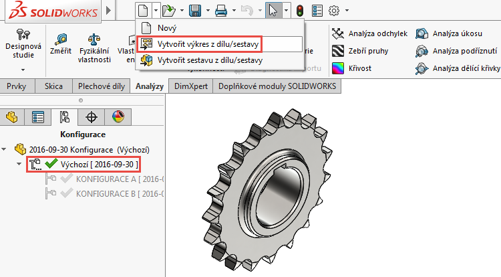
Task: Expand the Open file dropdown arrow
Action: coord(182,11)
